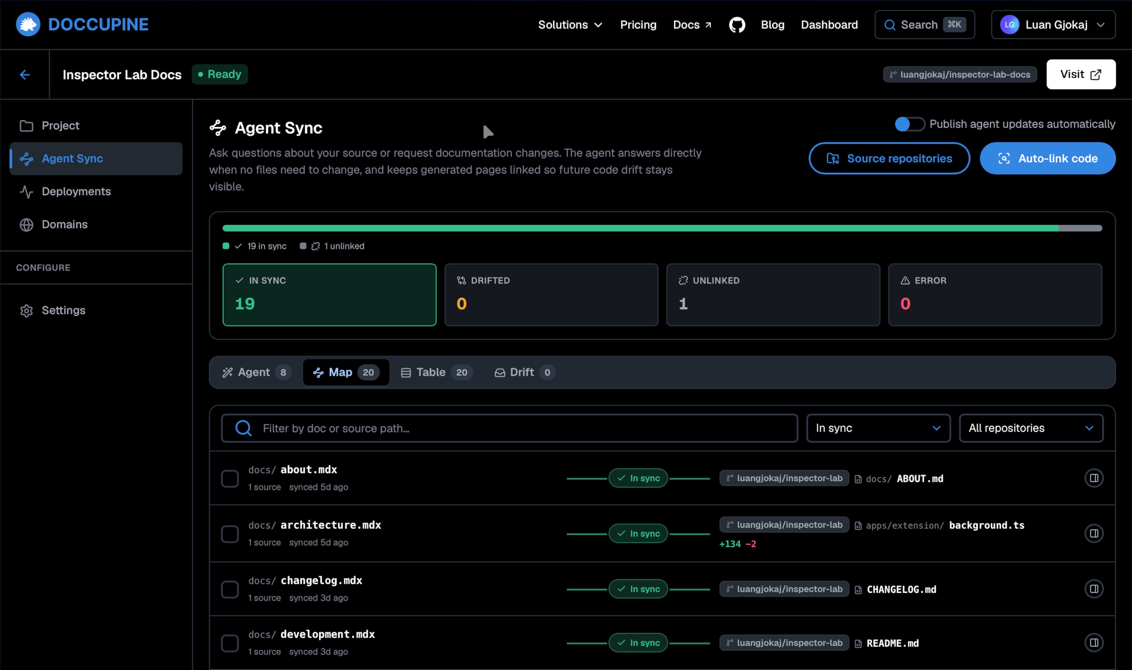Screen dimensions: 1132x670
Task: Click the back arrow beside Inspector Lab Docs
Action: pos(25,75)
